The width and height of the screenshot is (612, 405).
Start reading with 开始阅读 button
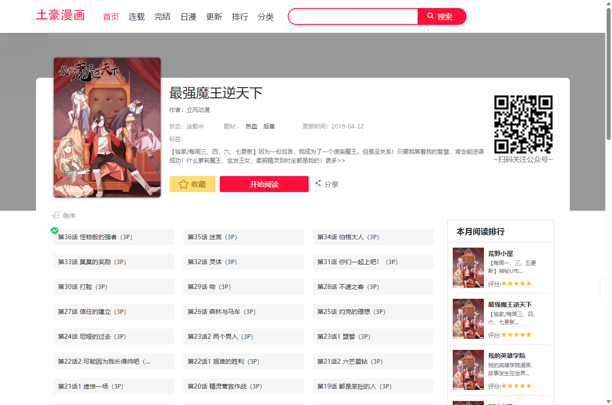(x=264, y=184)
